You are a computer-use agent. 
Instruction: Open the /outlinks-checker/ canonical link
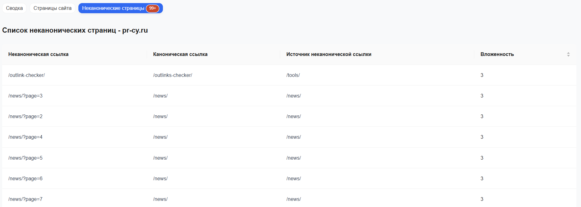click(172, 75)
